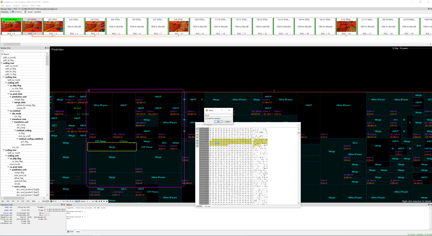Image resolution: width=432 pixels, height=236 pixels.
Task: Open the View menu
Action: (33, 6)
